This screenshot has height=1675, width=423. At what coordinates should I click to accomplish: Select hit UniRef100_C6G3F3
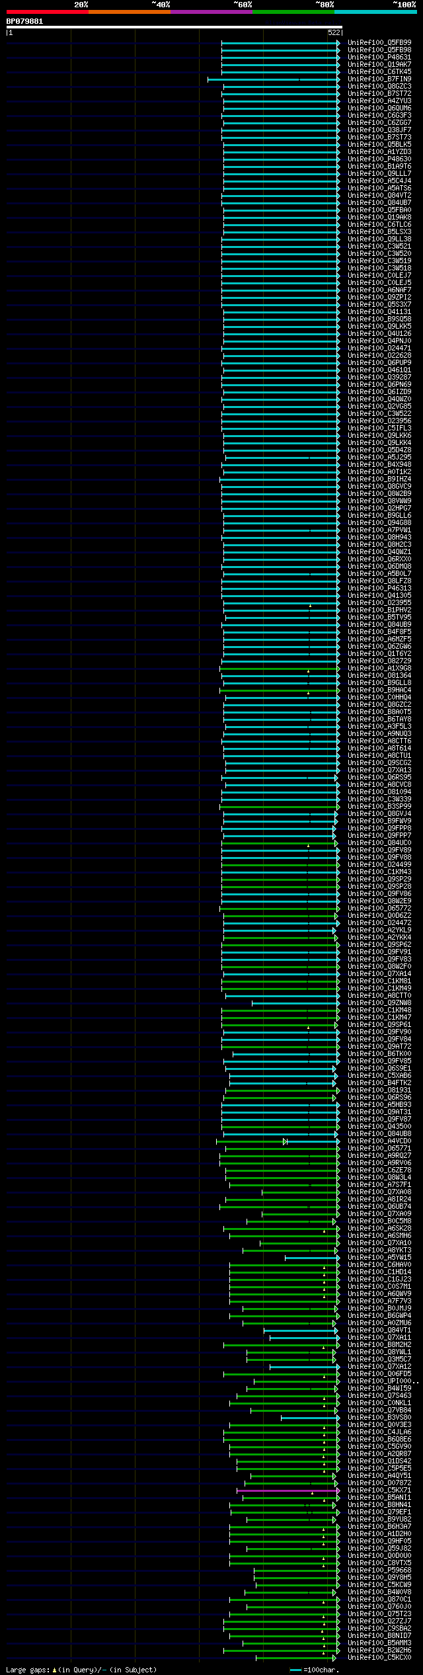pyautogui.click(x=379, y=115)
